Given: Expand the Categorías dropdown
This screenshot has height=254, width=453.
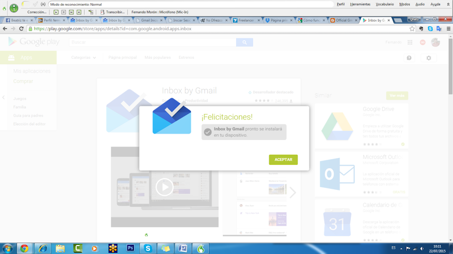Looking at the screenshot, I should [83, 58].
